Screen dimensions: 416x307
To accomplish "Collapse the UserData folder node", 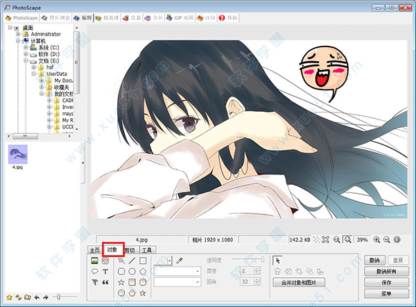I will coord(34,74).
